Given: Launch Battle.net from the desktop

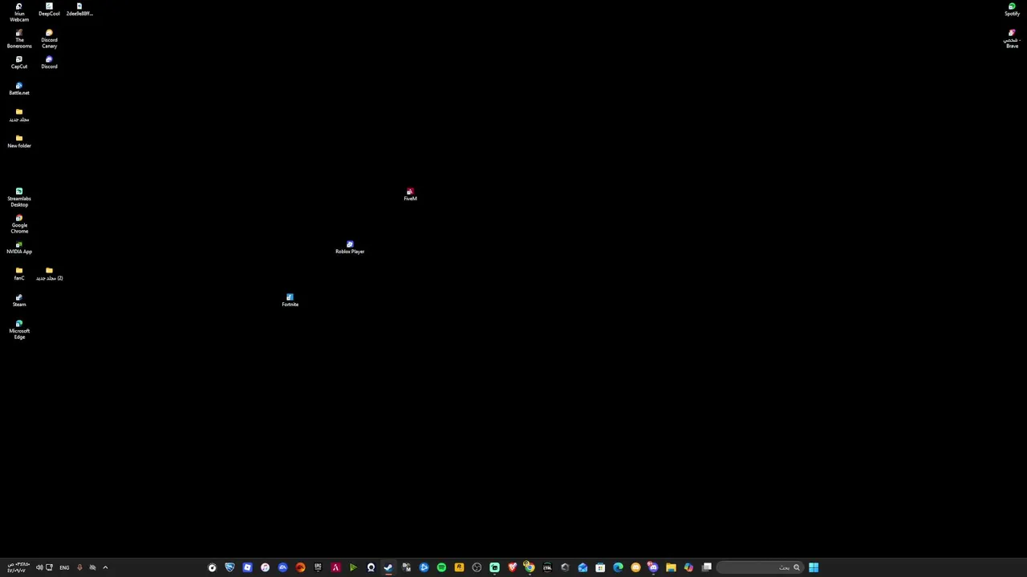Looking at the screenshot, I should tap(19, 89).
